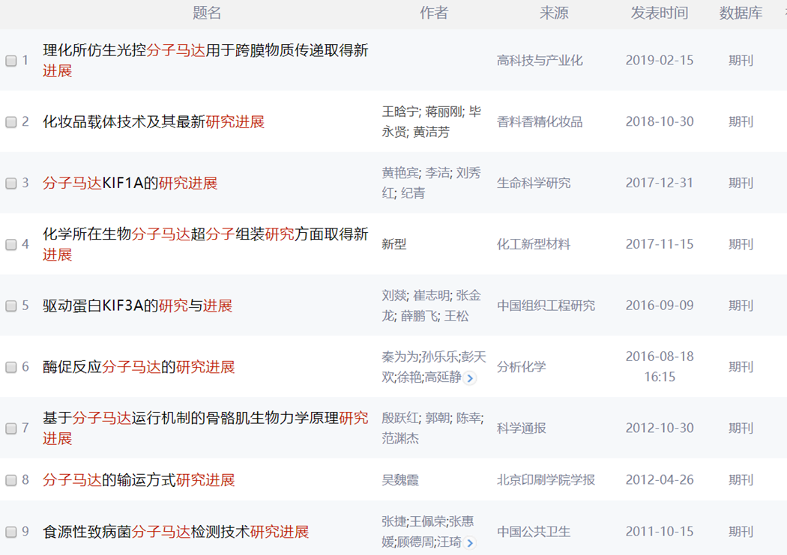Mark the checkbox next to result 8

point(11,480)
